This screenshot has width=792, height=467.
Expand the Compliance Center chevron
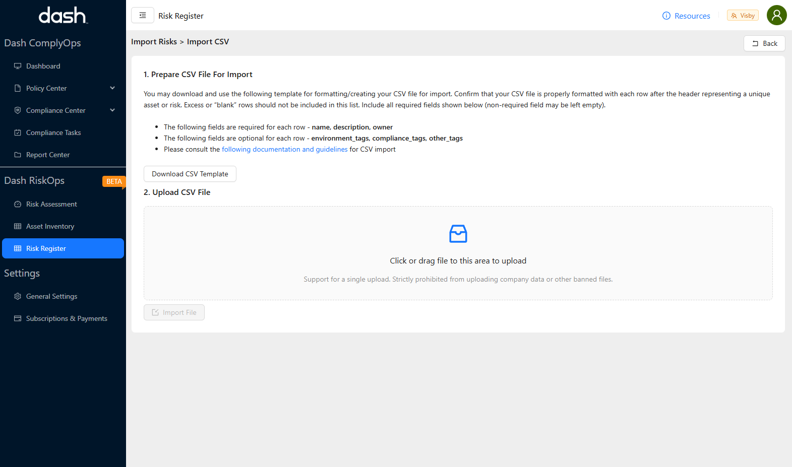(112, 110)
